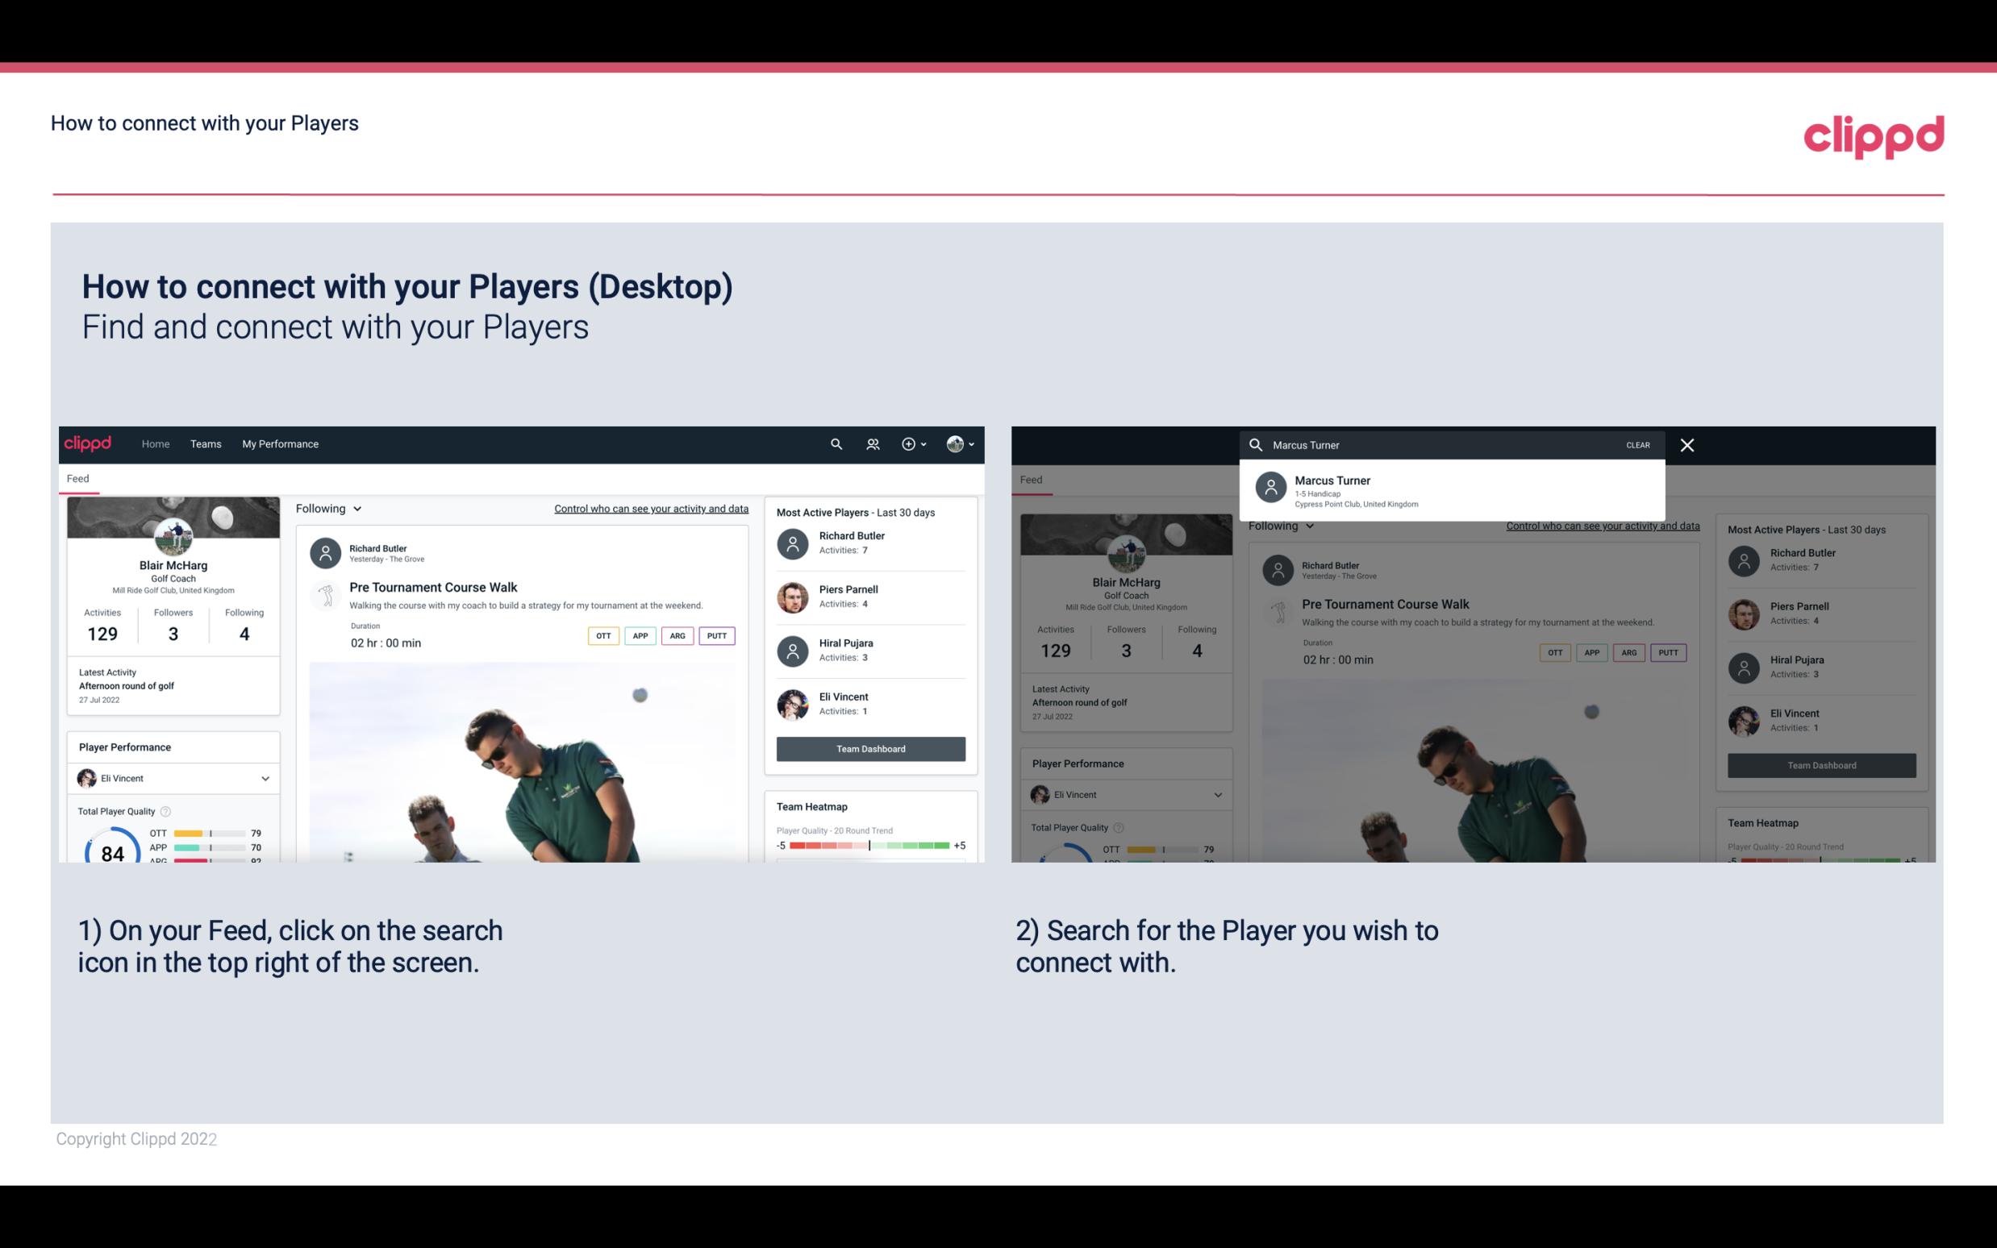Select the Home navigation tab
The height and width of the screenshot is (1248, 1997).
tap(154, 443)
